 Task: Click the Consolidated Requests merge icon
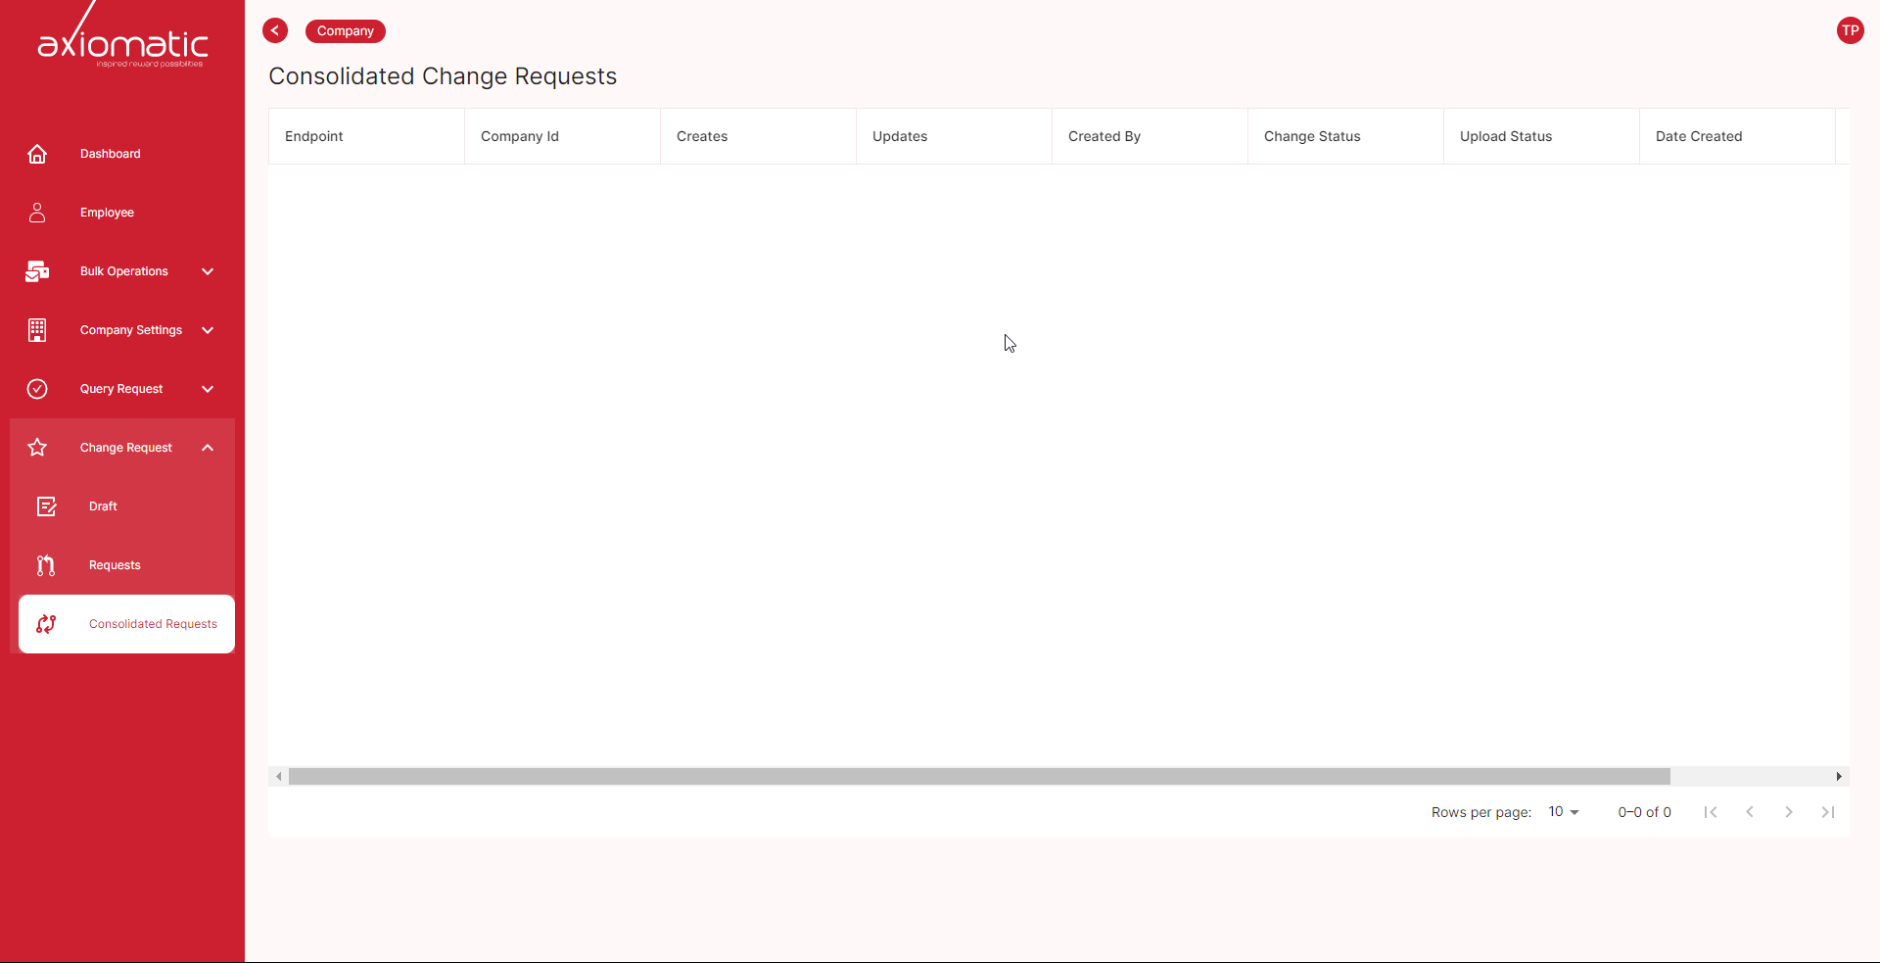pos(46,624)
